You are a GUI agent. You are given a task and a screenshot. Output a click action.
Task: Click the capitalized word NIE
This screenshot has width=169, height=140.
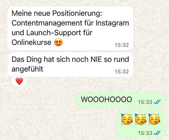pyautogui.click(x=96, y=59)
